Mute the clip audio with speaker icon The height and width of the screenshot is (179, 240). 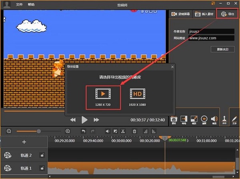(108, 131)
